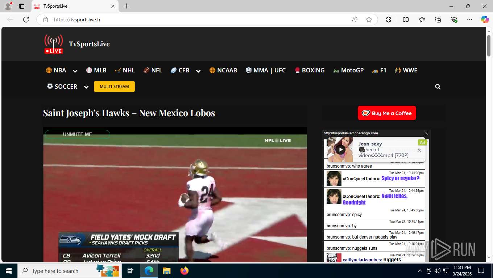Click the football video stream
This screenshot has height=278, width=493.
[x=175, y=195]
